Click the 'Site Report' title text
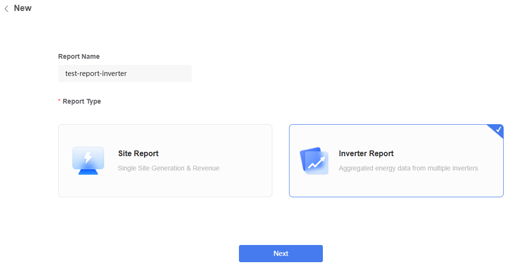 pyautogui.click(x=138, y=153)
